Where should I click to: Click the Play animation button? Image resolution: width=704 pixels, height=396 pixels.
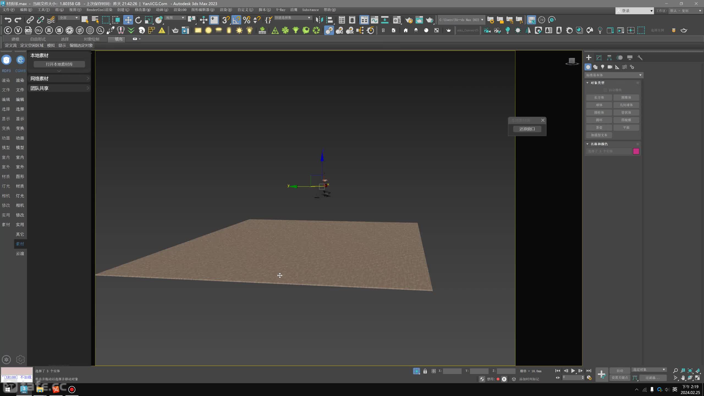coord(573,371)
